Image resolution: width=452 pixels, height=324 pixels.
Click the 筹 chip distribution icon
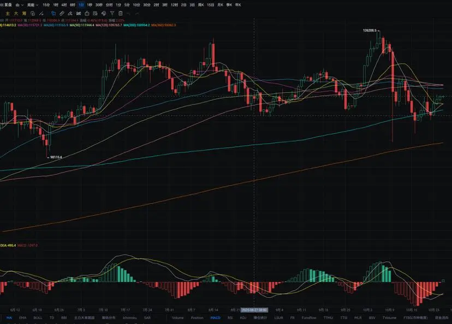(24, 14)
